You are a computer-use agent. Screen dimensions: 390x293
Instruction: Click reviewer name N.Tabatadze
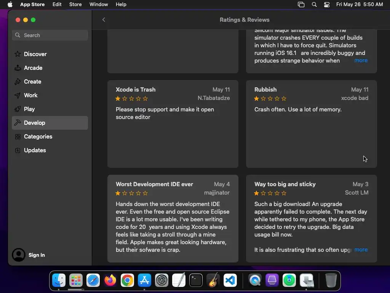click(x=214, y=98)
